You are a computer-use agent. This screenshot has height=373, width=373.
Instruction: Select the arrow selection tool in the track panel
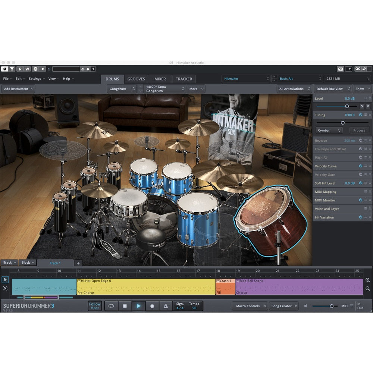[5, 279]
